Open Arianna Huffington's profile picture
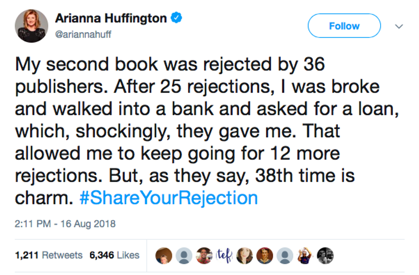The height and width of the screenshot is (275, 419). click(x=31, y=26)
